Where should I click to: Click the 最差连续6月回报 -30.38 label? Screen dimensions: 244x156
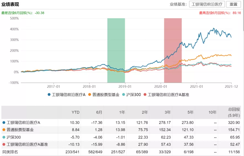tap(23, 13)
